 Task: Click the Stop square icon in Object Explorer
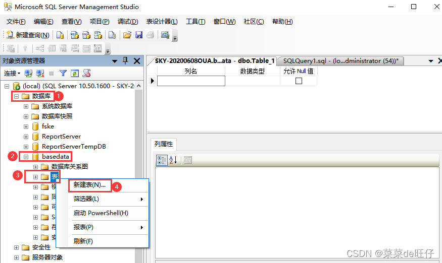[x=52, y=74]
